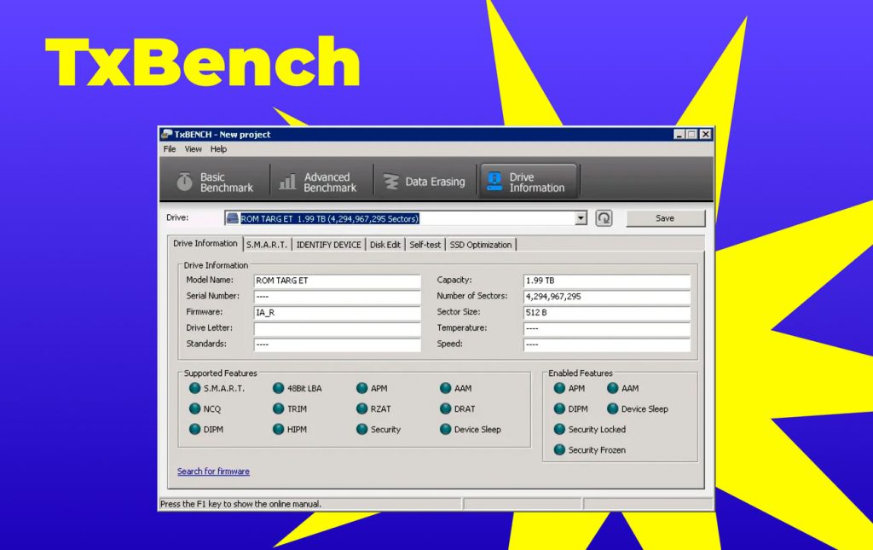Switch to the S.M.A.R.T. tab

point(267,245)
